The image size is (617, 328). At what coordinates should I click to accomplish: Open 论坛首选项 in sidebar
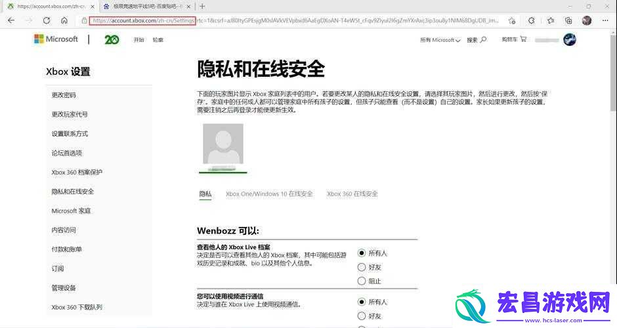67,153
